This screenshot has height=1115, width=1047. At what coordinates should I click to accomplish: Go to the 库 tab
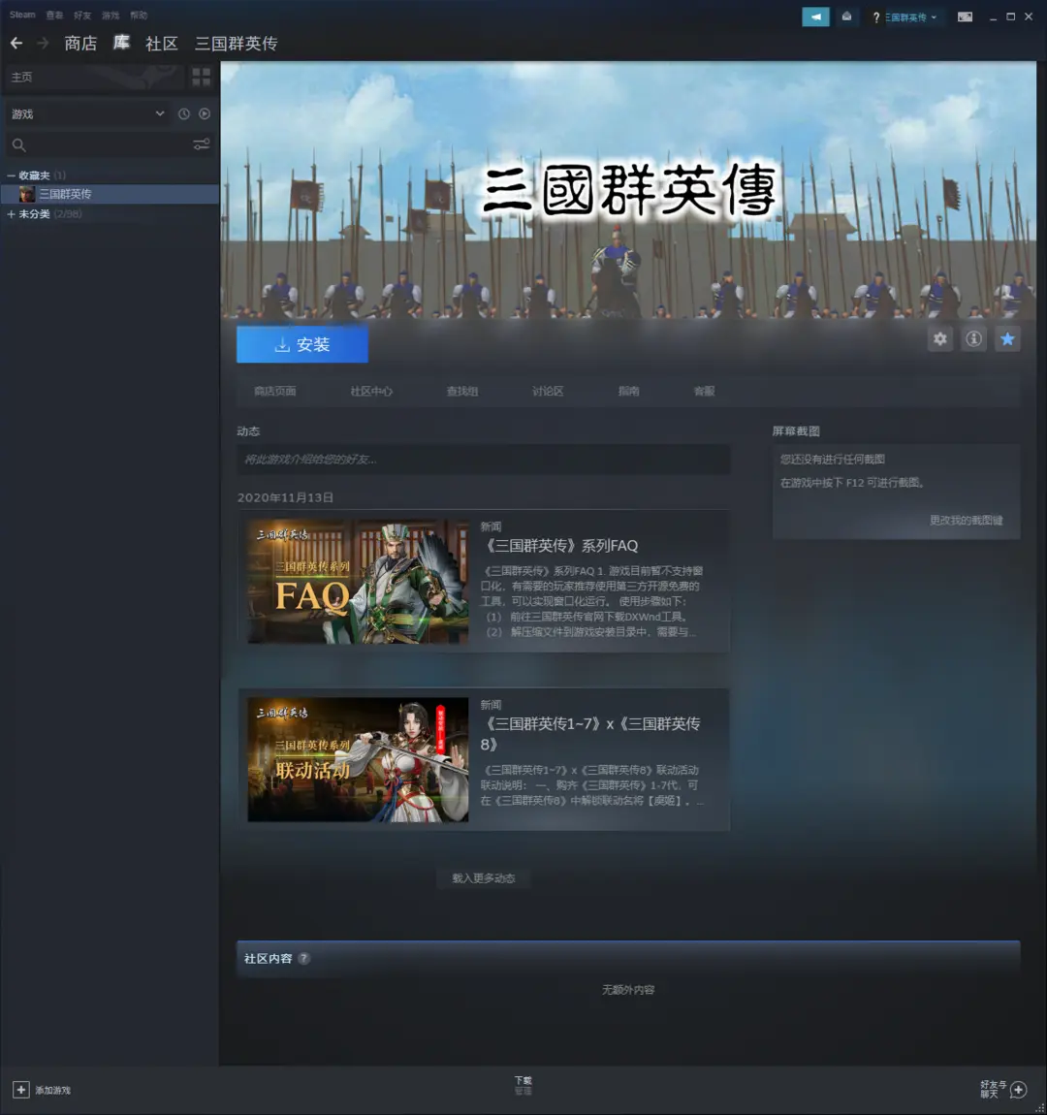pos(121,43)
